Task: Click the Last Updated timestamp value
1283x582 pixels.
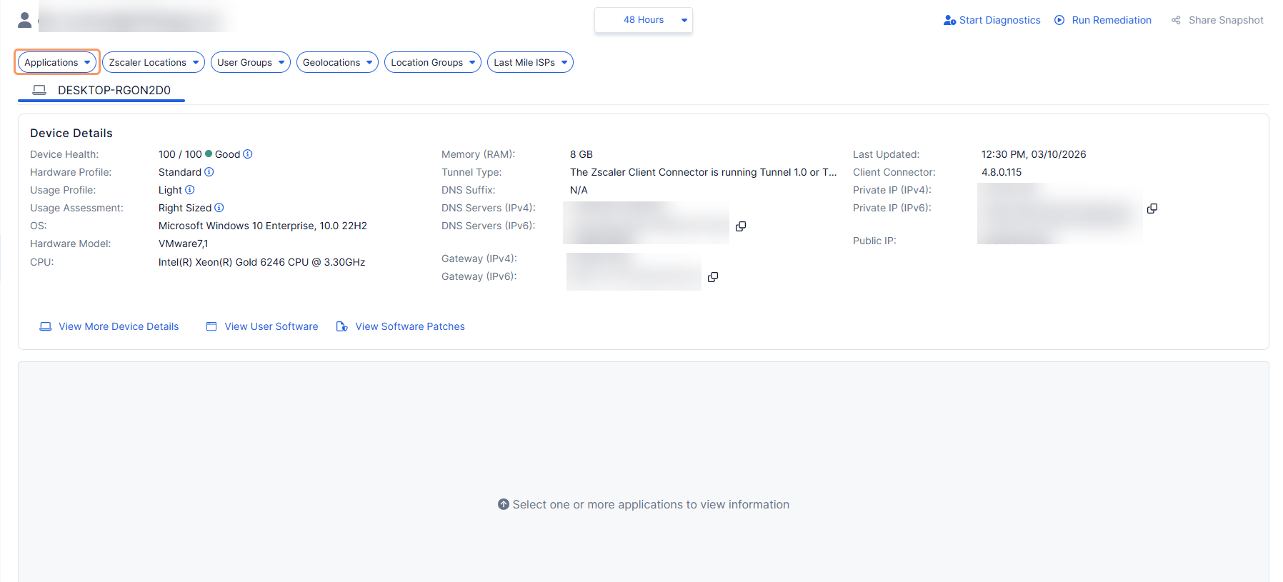Action: pos(1034,154)
